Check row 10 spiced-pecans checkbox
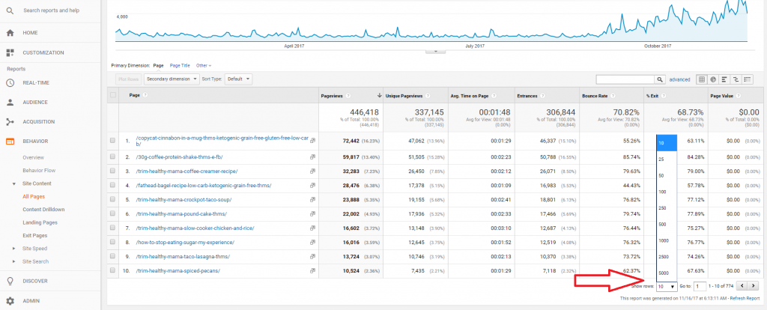 click(x=112, y=270)
